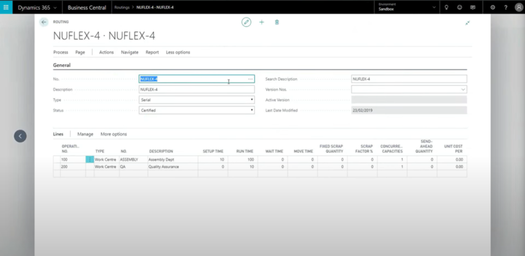525x256 pixels.
Task: Click the Unit Cost Per column header
Action: pyautogui.click(x=453, y=149)
